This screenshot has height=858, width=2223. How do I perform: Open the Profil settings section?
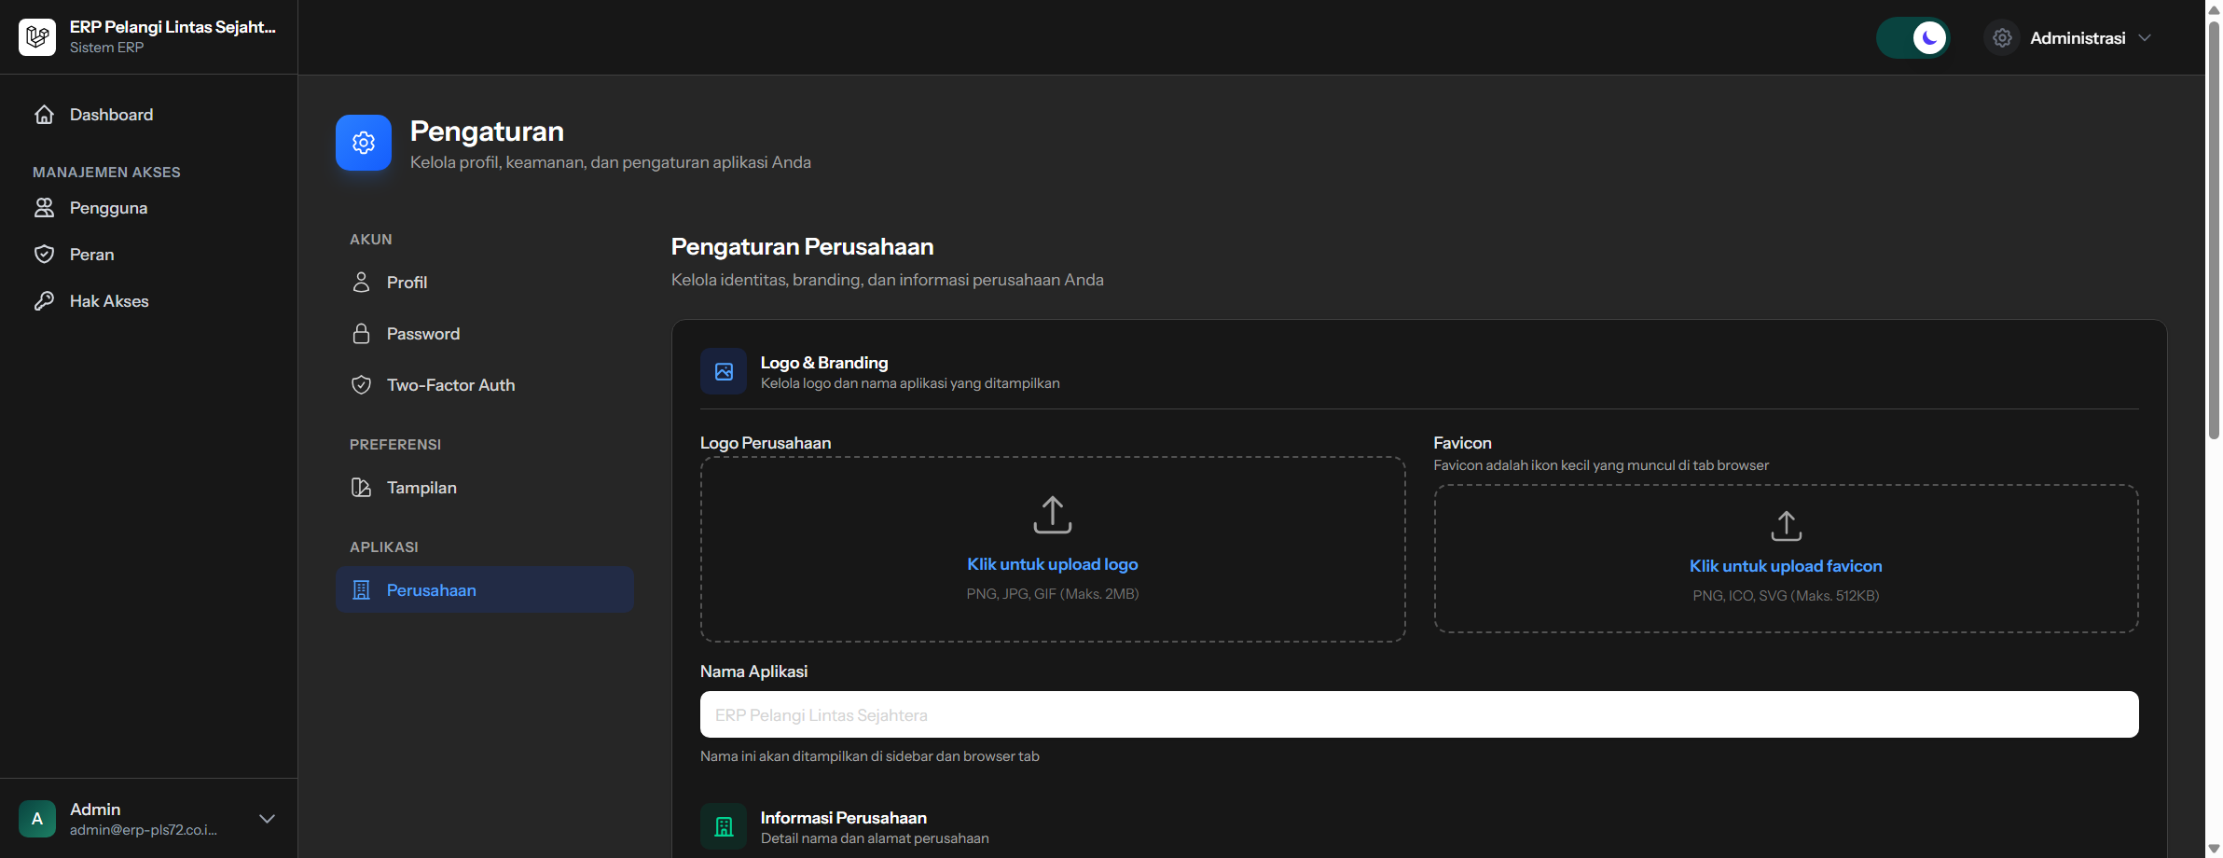point(407,283)
